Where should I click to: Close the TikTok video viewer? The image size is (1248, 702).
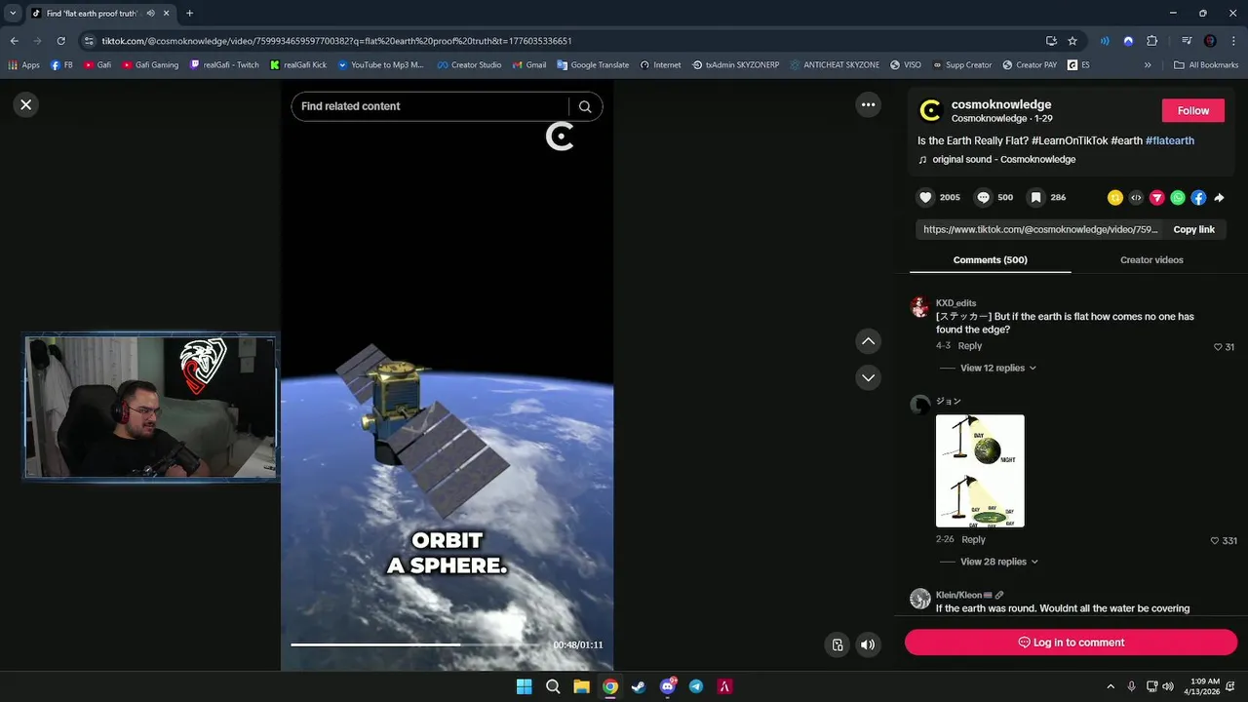click(26, 104)
